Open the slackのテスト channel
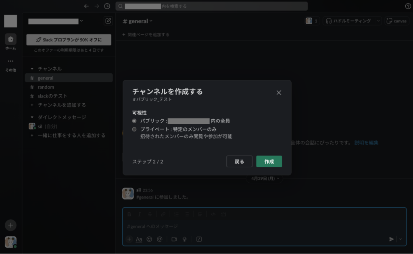The width and height of the screenshot is (413, 254). pyautogui.click(x=52, y=96)
